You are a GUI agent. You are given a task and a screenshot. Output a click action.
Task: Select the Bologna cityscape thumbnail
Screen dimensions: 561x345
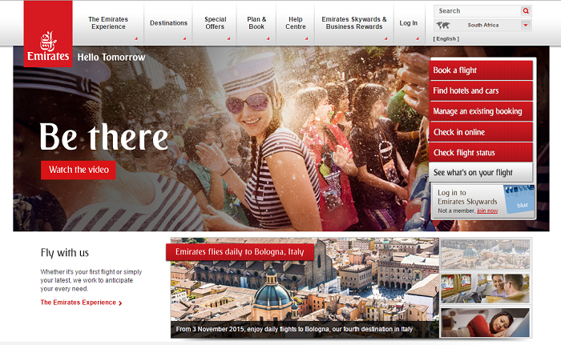click(485, 255)
